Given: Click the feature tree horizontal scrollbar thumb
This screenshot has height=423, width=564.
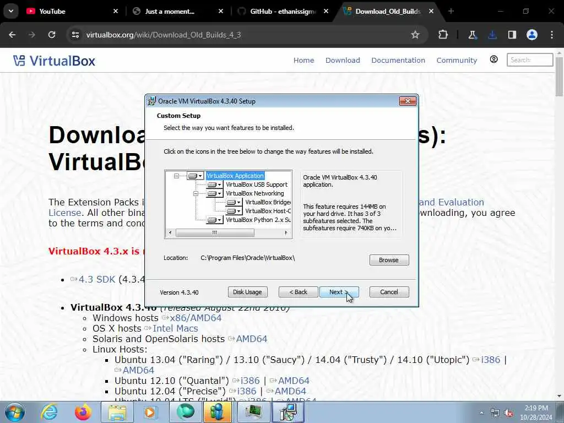Looking at the screenshot, I should pyautogui.click(x=215, y=233).
